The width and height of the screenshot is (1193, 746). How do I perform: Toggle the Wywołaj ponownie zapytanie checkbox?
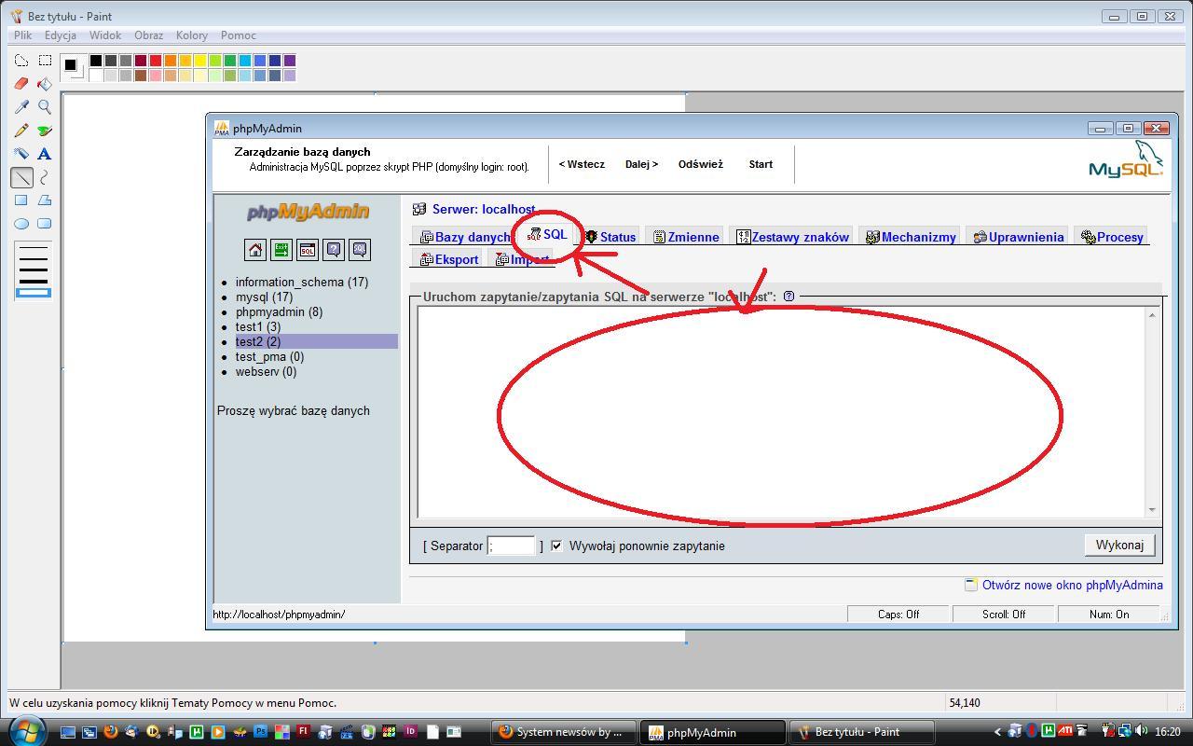(x=556, y=546)
